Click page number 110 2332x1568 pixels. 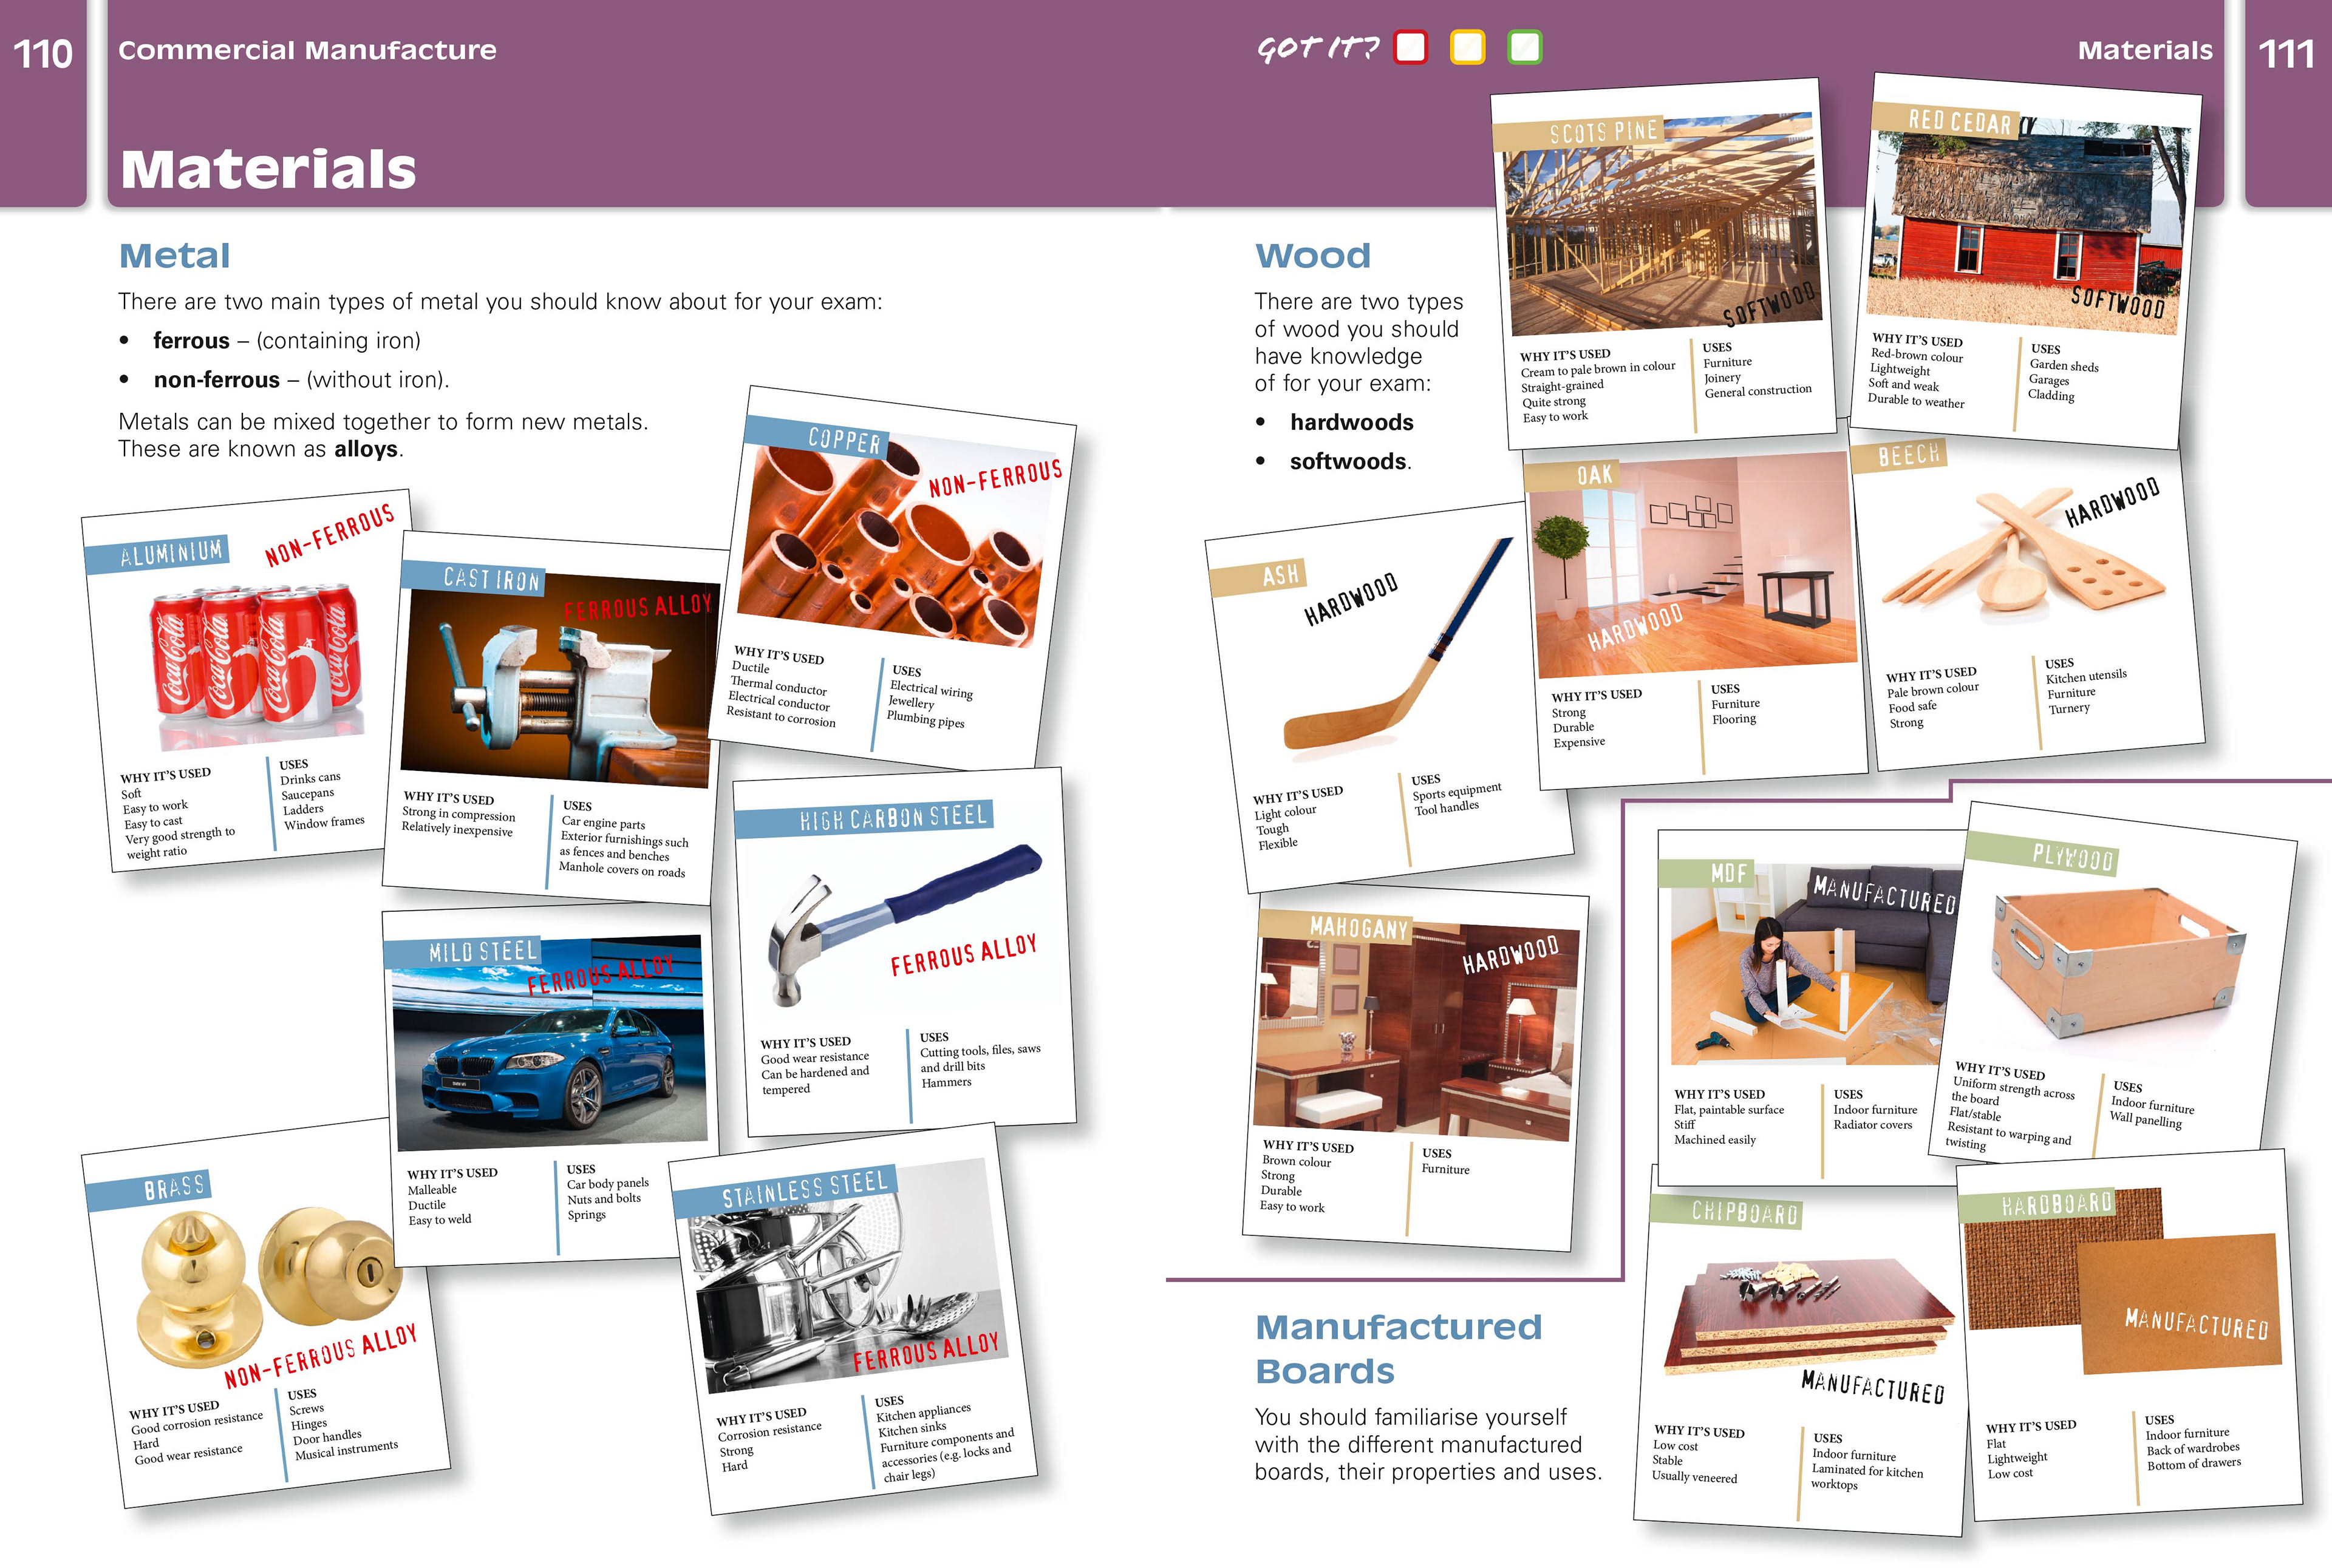pyautogui.click(x=42, y=53)
